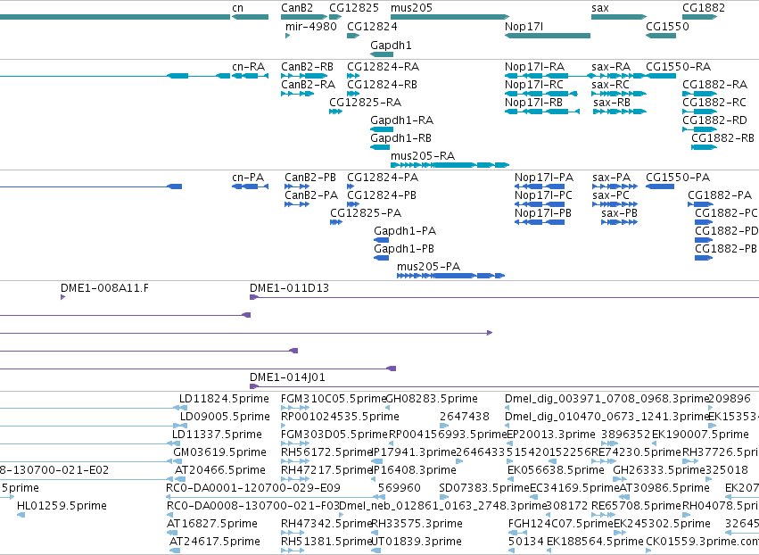Image resolution: width=759 pixels, height=555 pixels.
Task: Select clone DME1-008A11.F
Action: (104, 288)
